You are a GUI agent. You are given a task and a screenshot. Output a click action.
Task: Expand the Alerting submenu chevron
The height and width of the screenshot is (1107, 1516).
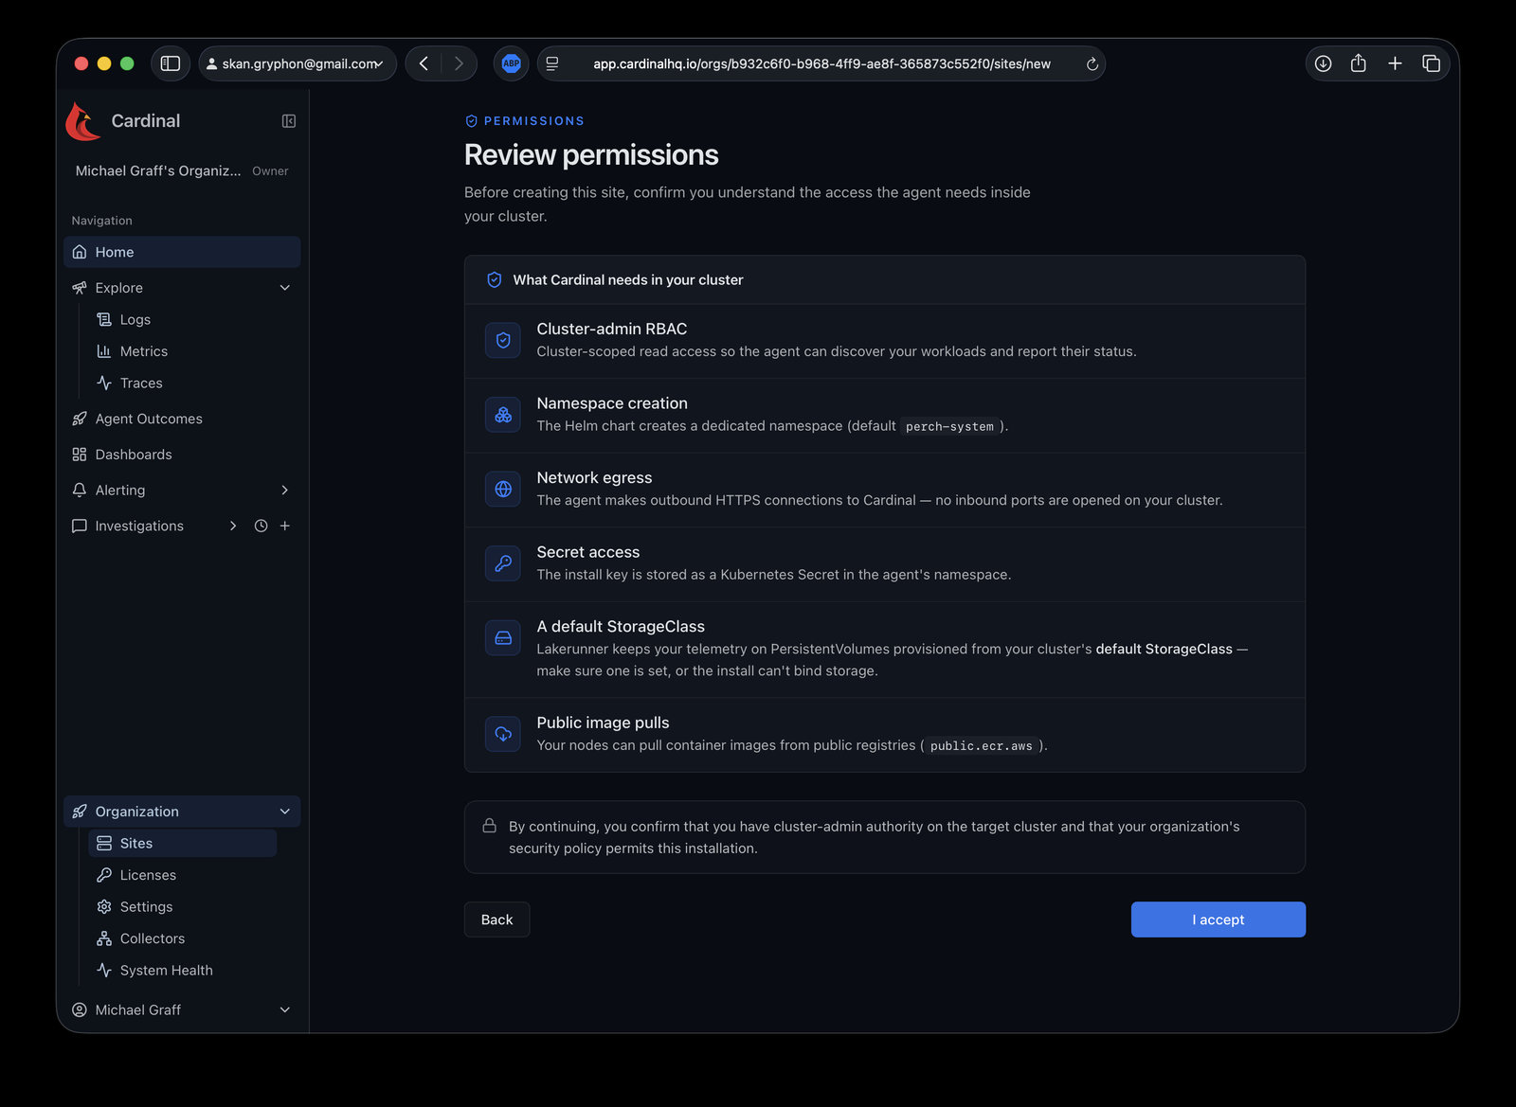point(285,490)
